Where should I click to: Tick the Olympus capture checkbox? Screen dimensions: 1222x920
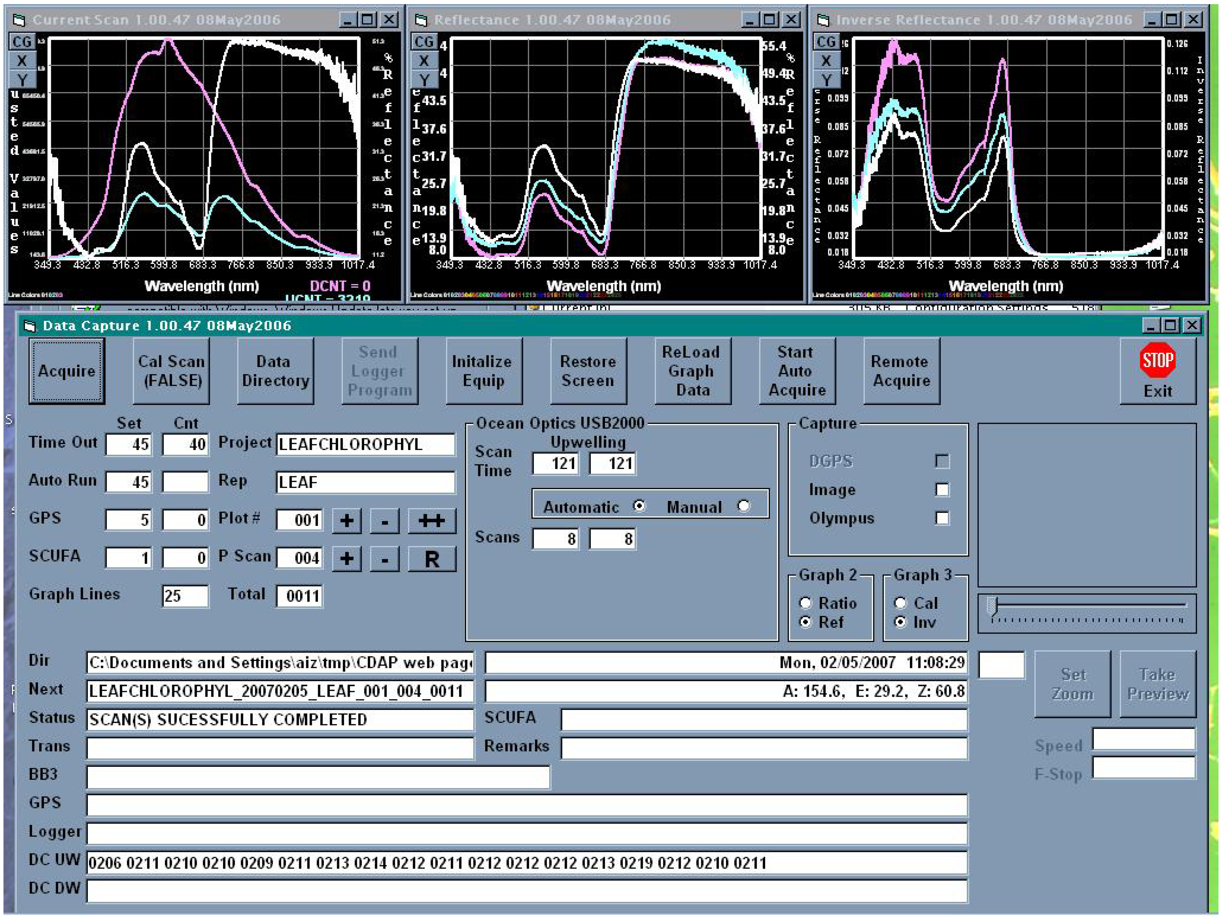pyautogui.click(x=942, y=518)
